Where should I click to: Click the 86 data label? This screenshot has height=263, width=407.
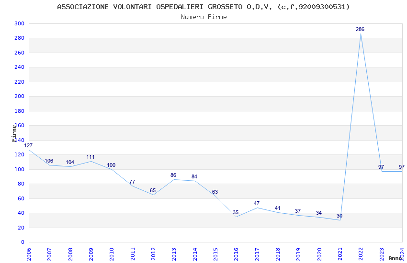[x=173, y=175]
